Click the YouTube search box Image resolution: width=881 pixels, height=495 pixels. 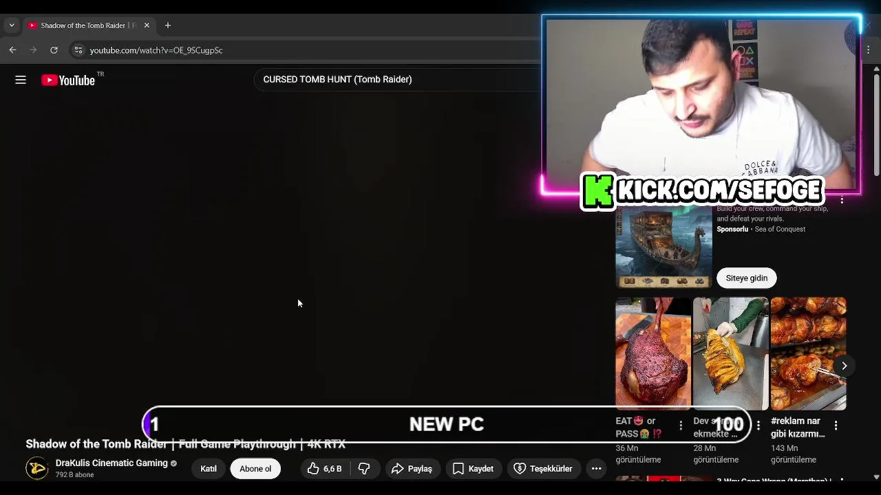(399, 80)
